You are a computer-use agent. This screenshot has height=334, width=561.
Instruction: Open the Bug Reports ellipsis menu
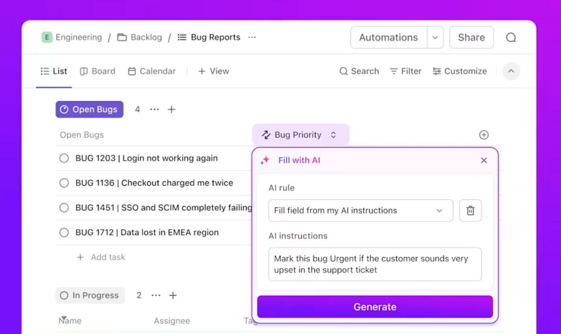(x=252, y=37)
